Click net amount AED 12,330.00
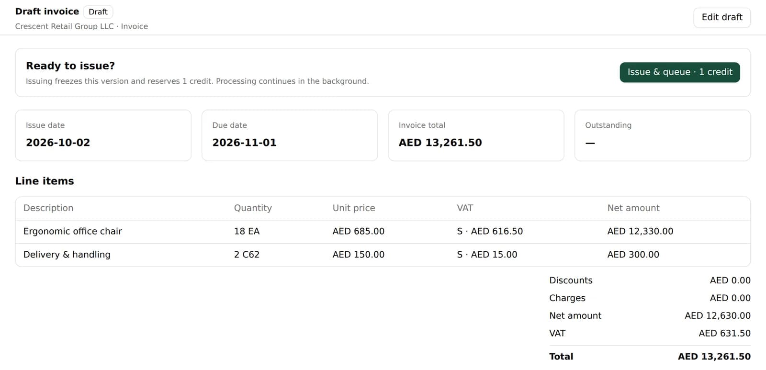766x370 pixels. click(640, 232)
